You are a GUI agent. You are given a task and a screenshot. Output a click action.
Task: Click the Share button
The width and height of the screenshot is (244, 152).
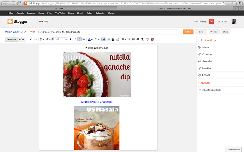coord(223,21)
